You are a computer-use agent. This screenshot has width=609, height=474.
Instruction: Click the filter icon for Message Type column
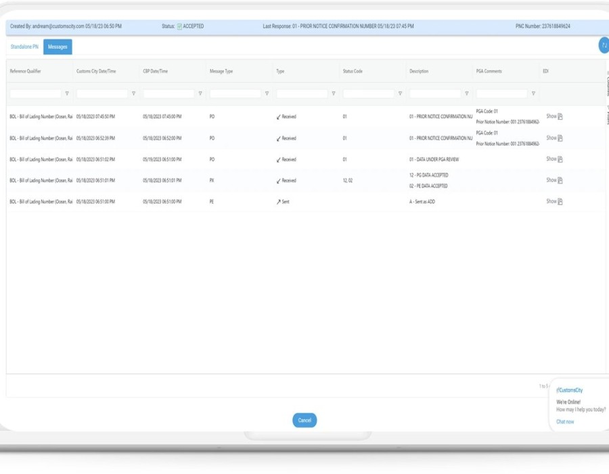267,93
